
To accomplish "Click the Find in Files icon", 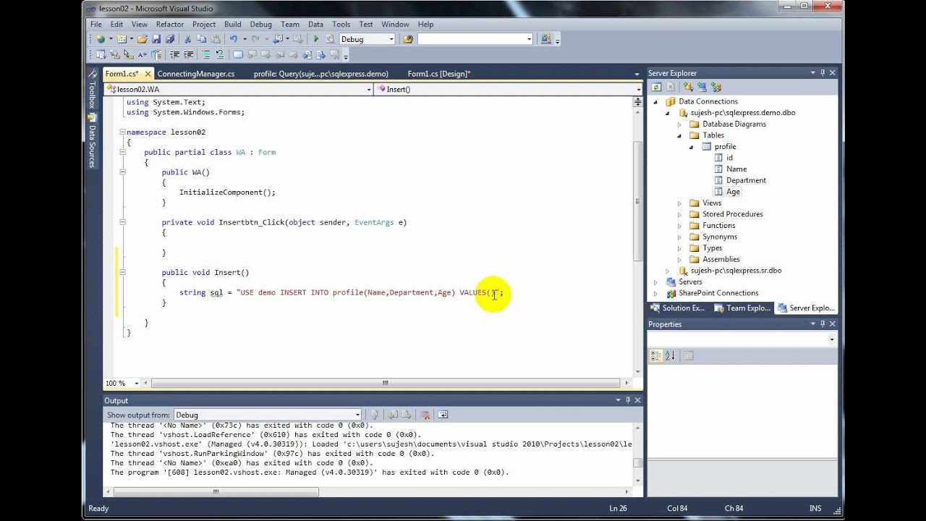I will (408, 39).
